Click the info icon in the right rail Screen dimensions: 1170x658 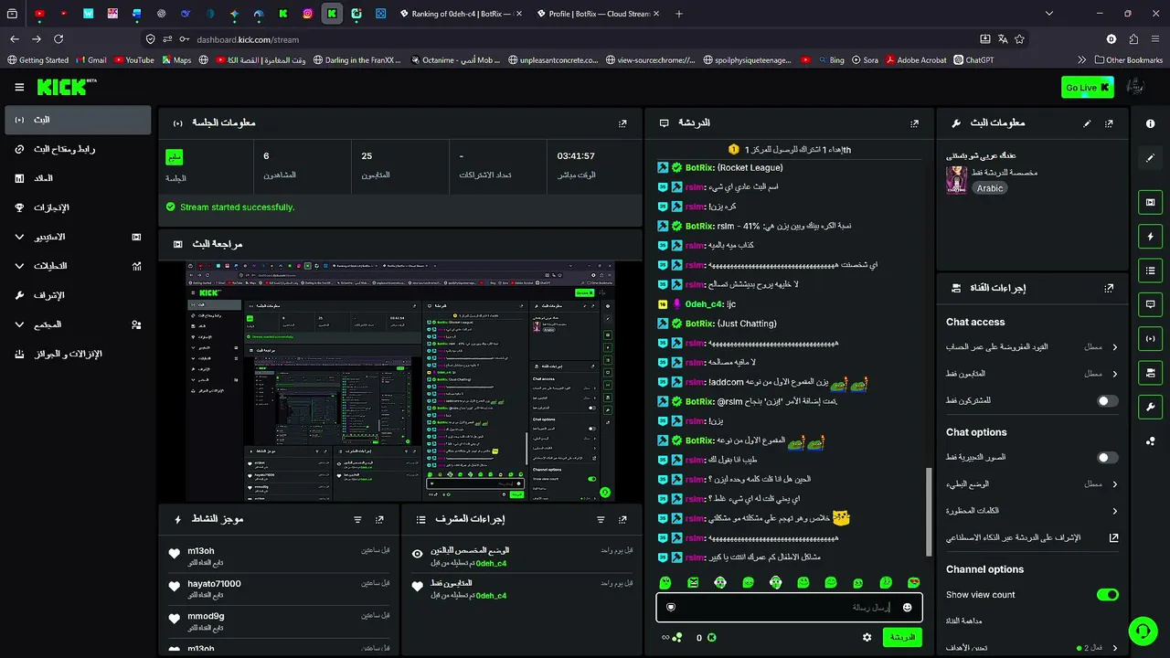coord(1150,123)
